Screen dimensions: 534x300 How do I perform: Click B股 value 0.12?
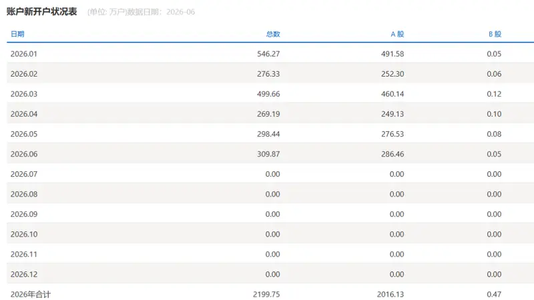coord(494,94)
